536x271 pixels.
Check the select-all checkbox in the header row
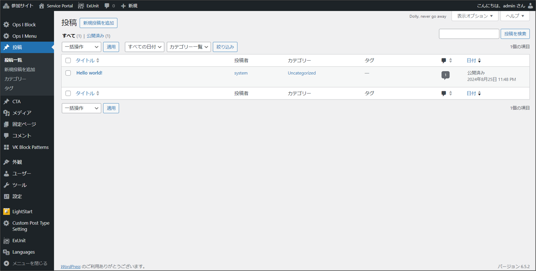click(68, 60)
